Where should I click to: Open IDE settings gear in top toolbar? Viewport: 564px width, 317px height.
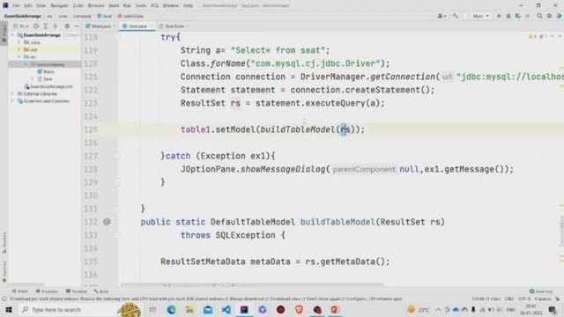click(549, 16)
